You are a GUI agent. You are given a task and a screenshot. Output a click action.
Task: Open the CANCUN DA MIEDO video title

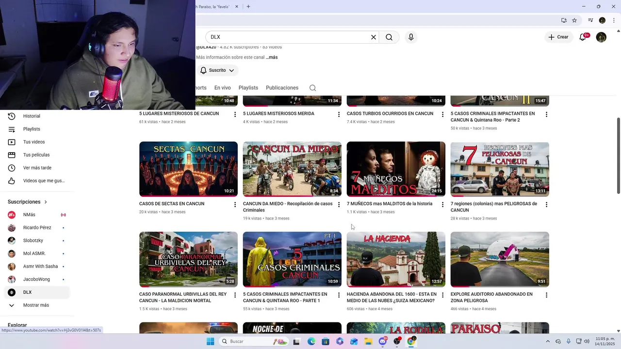click(288, 207)
